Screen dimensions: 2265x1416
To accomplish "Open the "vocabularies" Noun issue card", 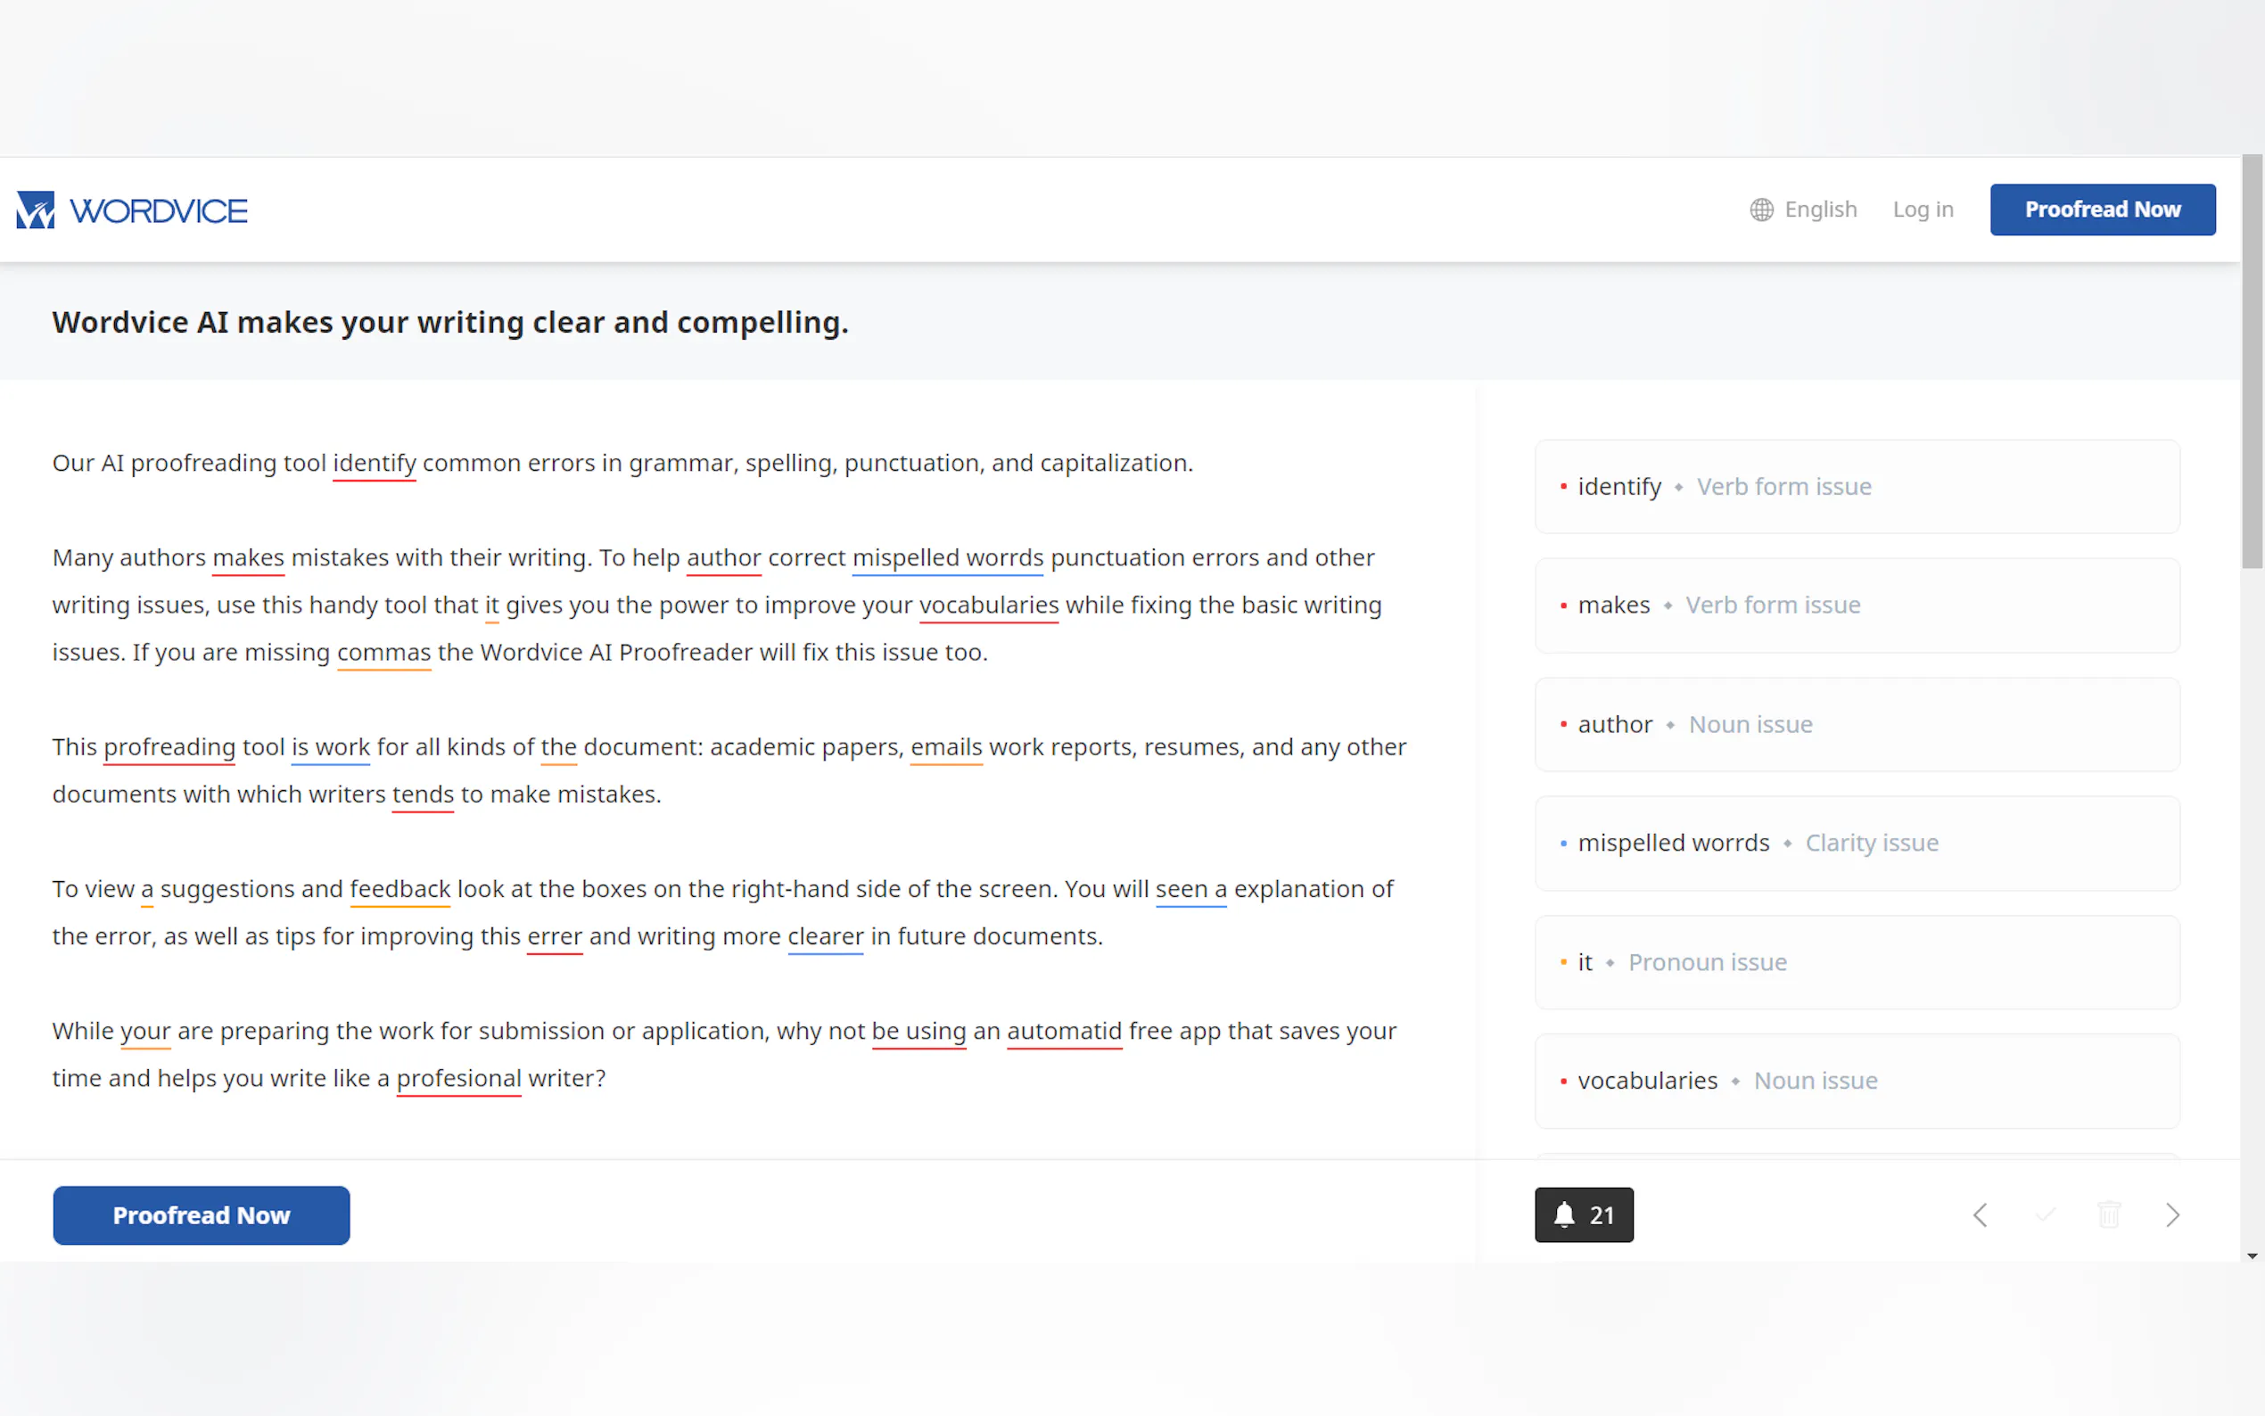I will pos(1856,1081).
